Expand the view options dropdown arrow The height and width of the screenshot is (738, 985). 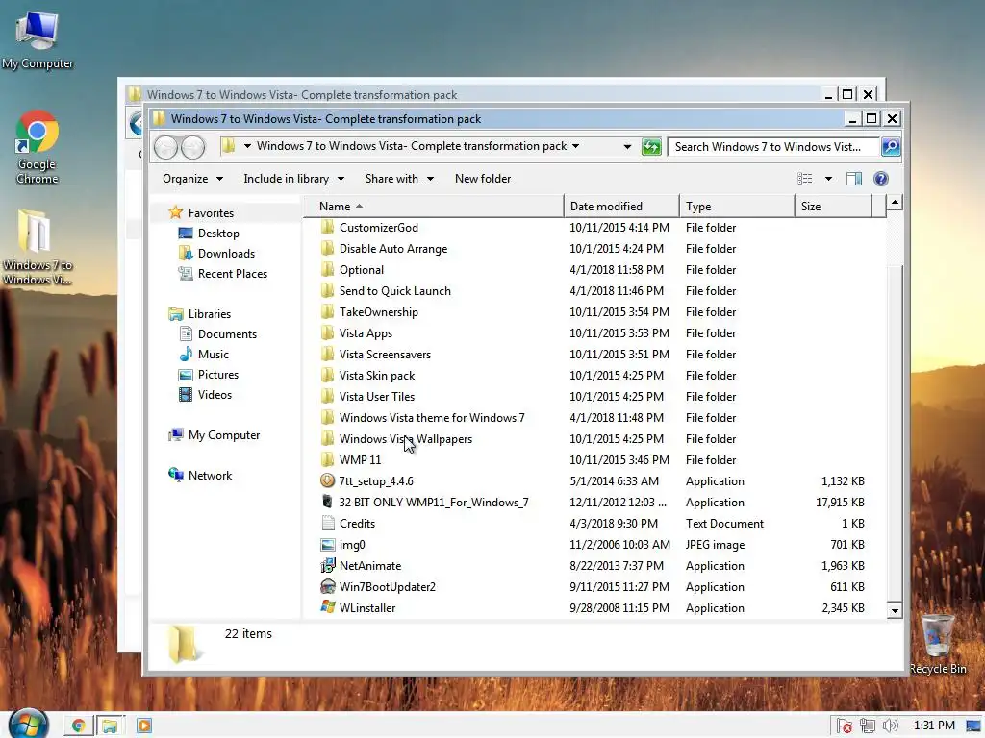(828, 179)
